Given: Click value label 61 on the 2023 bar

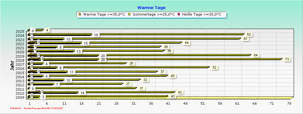Looking at the screenshot, I should [245, 39].
